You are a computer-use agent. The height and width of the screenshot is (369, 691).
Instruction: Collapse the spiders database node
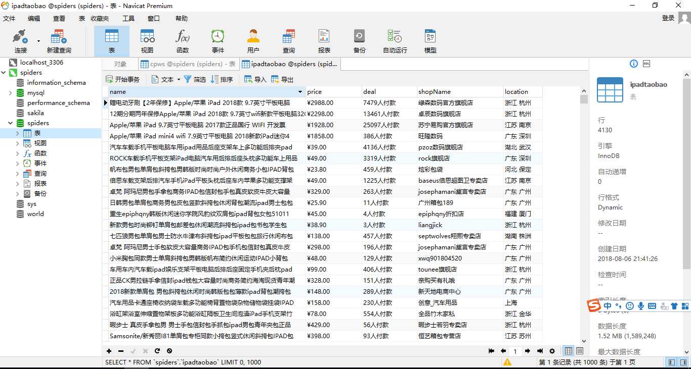point(11,123)
